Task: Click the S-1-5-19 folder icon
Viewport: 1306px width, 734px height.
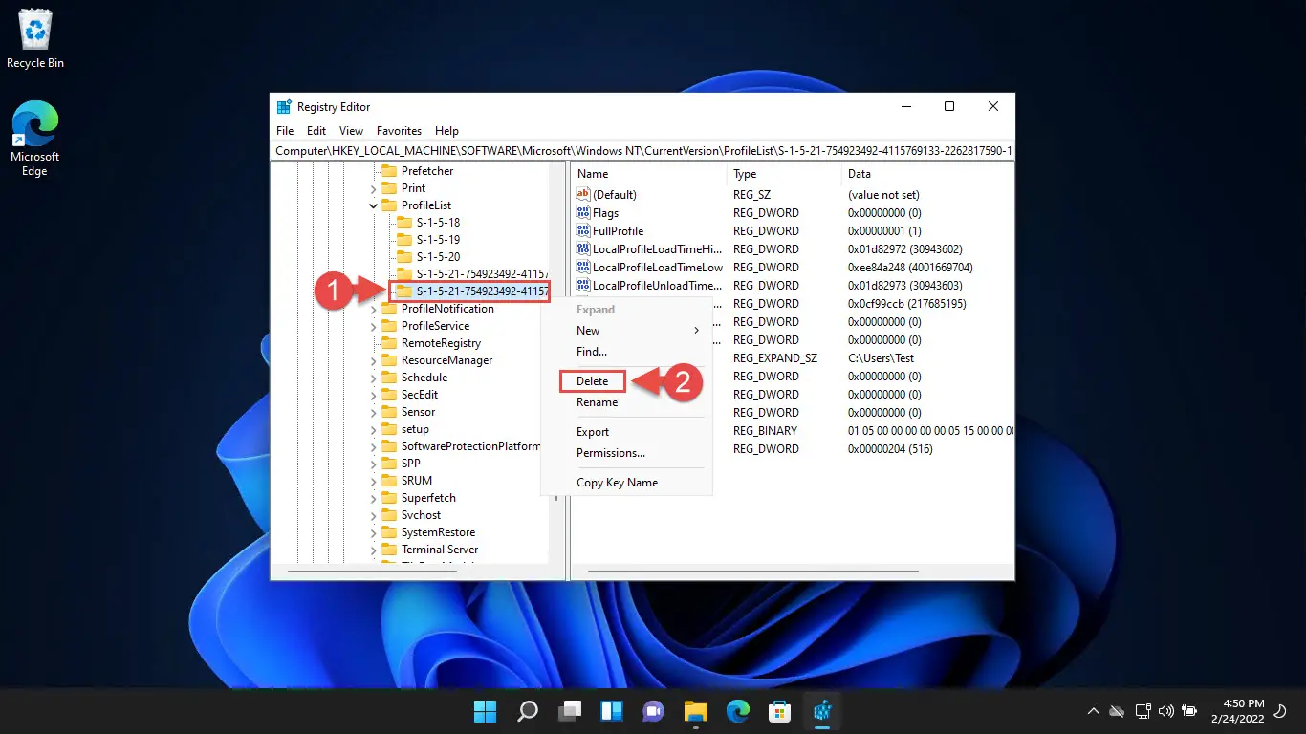Action: point(403,240)
